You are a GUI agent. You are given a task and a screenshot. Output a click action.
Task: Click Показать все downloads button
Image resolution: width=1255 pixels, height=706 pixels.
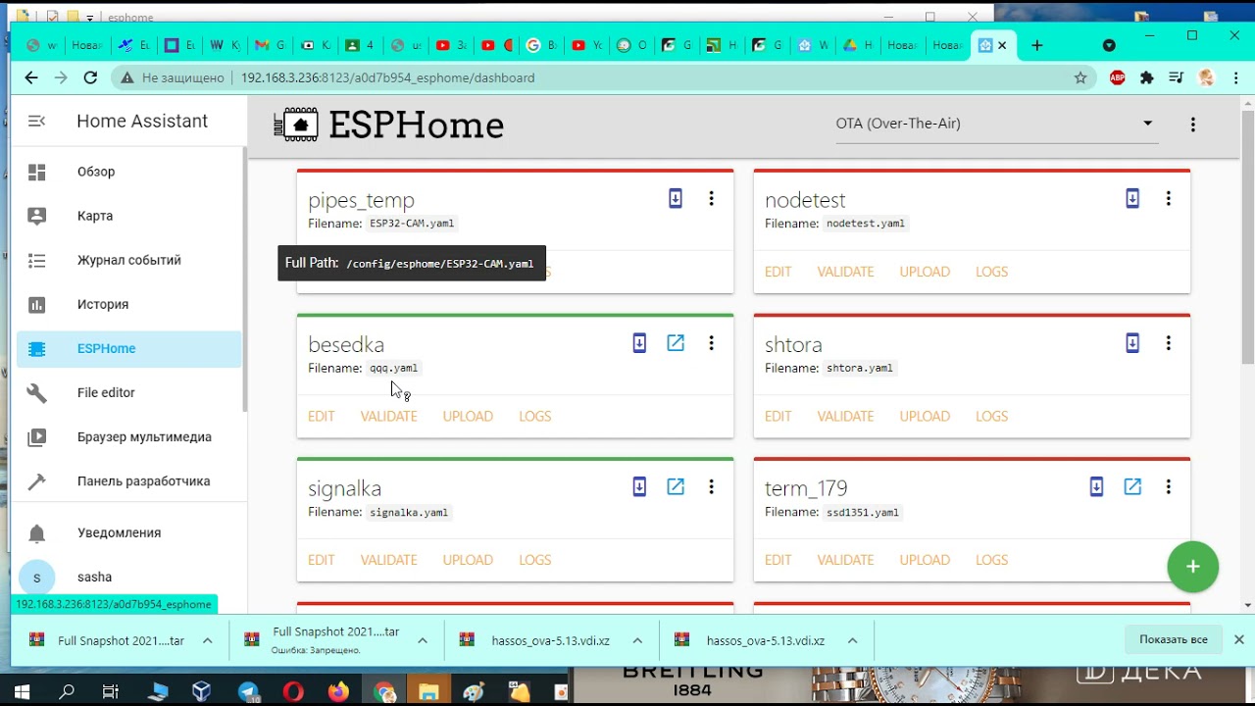coord(1173,639)
